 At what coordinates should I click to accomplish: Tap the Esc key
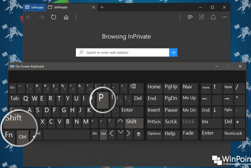tap(13, 88)
